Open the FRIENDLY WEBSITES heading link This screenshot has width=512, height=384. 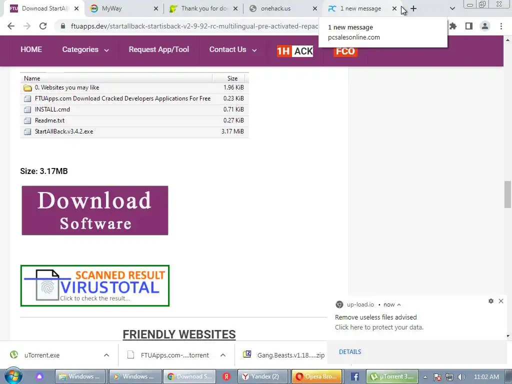click(179, 334)
